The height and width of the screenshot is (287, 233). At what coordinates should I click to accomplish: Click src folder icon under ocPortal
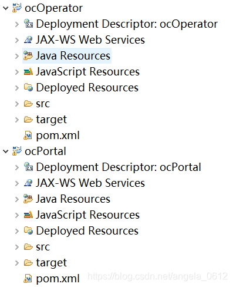[x=28, y=247]
